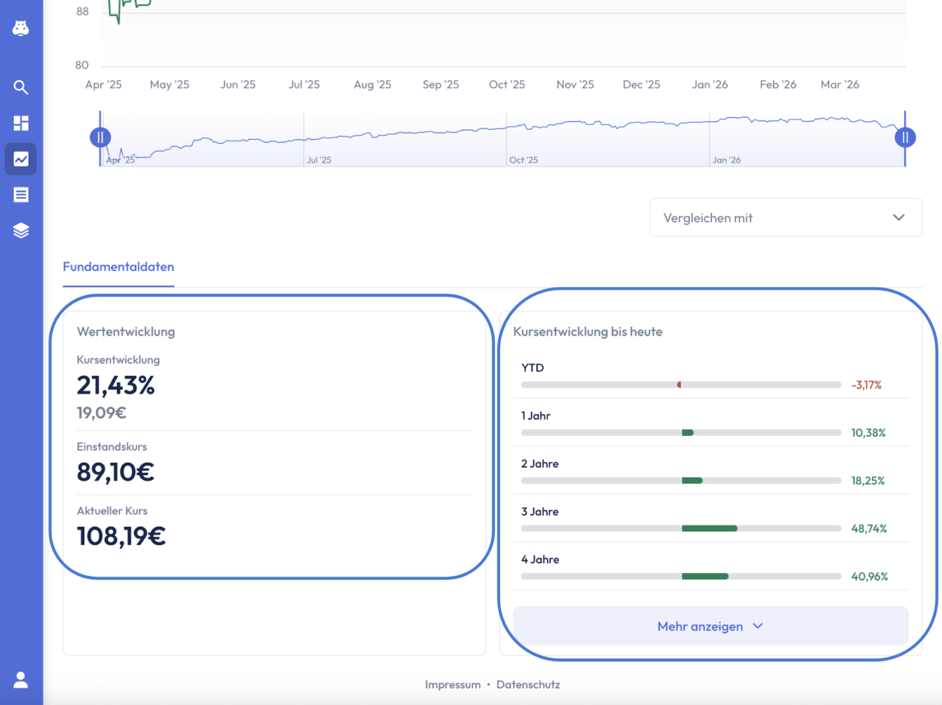Select the line chart sidebar icon
This screenshot has width=942, height=705.
pos(21,159)
